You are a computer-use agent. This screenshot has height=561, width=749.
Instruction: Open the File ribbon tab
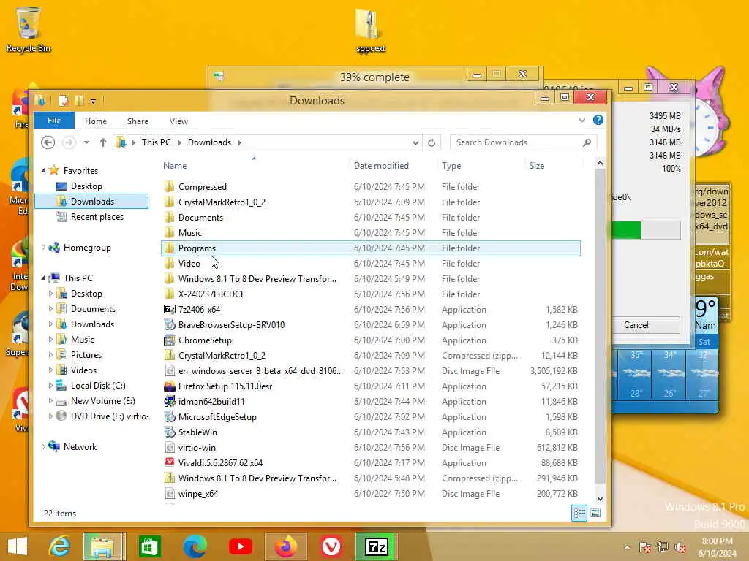(54, 121)
